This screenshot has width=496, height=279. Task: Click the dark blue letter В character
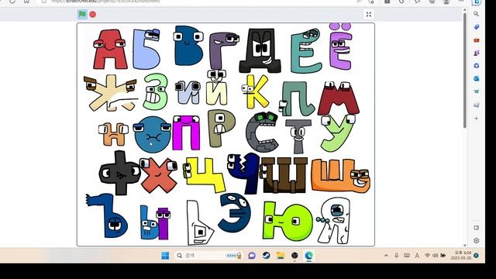pos(188,46)
